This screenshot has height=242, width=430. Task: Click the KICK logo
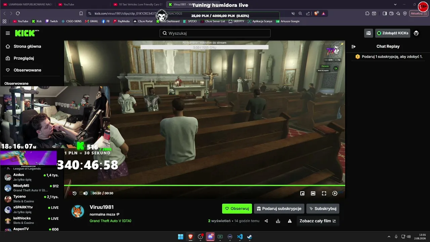click(27, 33)
